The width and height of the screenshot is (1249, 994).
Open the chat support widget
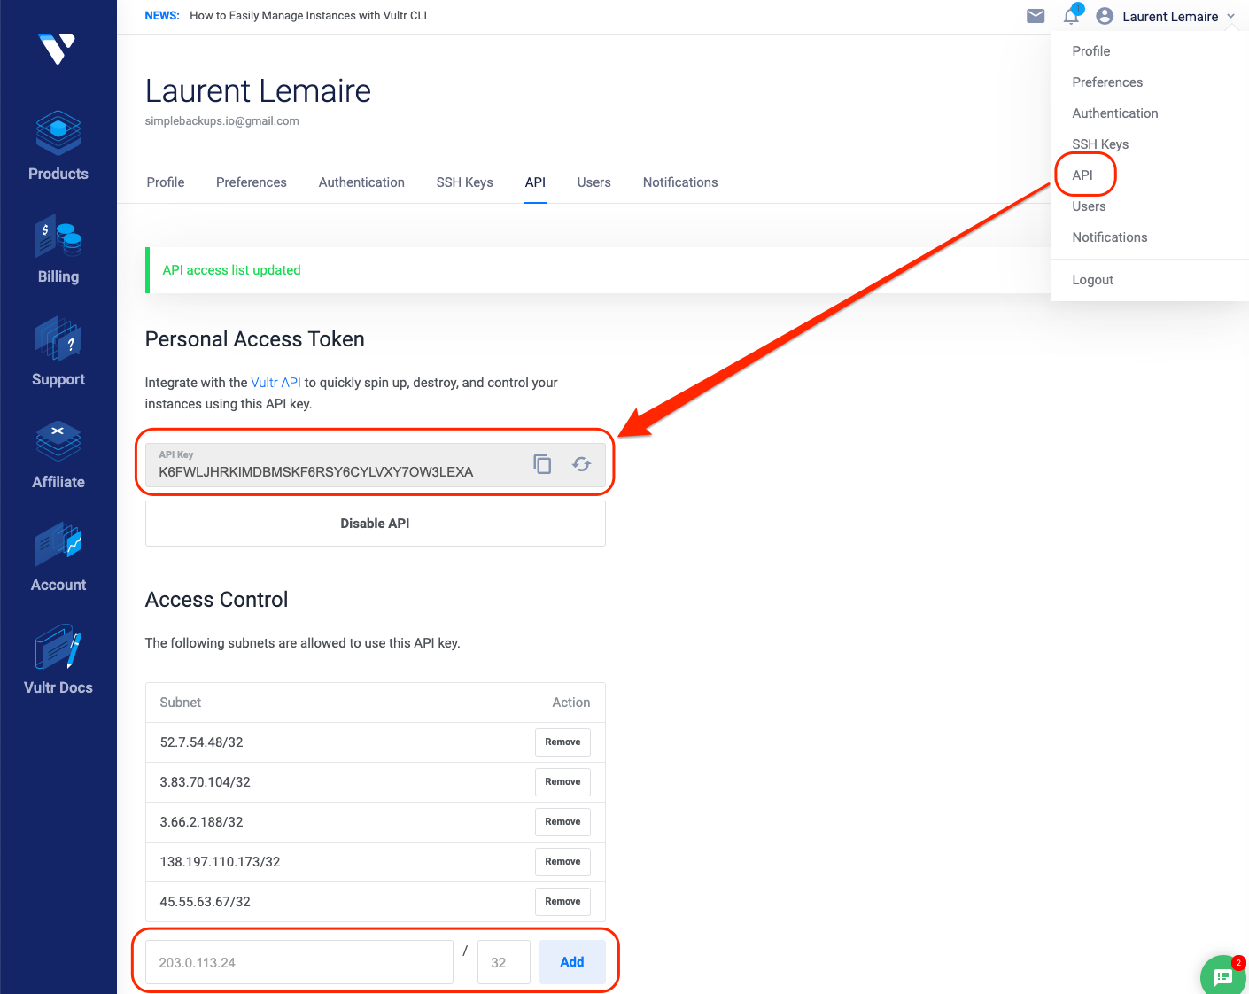pos(1223,975)
